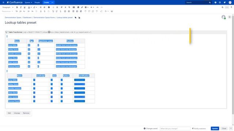
Task: Indent the current text
Action: pyautogui.click(x=57, y=7)
